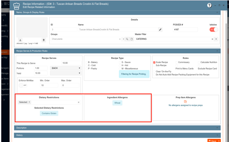This screenshot has width=229, height=142.
Task: Open the help question mark icon
Action: click(x=209, y=5)
